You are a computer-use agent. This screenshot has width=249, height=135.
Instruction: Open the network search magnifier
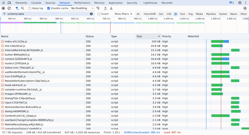tap(22, 8)
